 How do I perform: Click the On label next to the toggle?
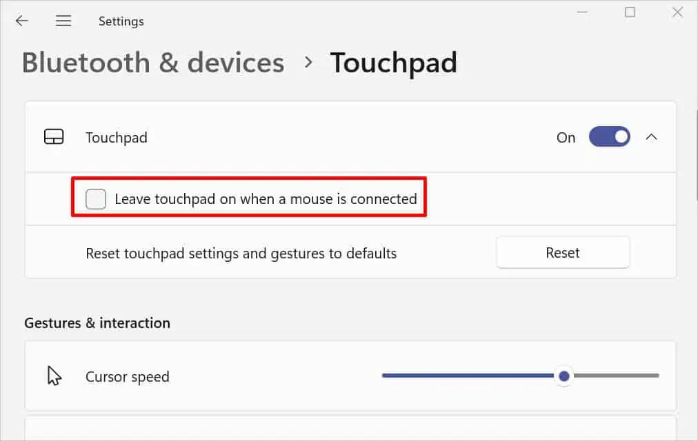click(566, 138)
